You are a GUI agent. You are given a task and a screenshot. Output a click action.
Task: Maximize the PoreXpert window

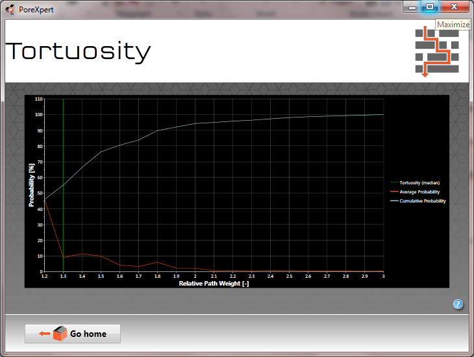[x=429, y=6]
